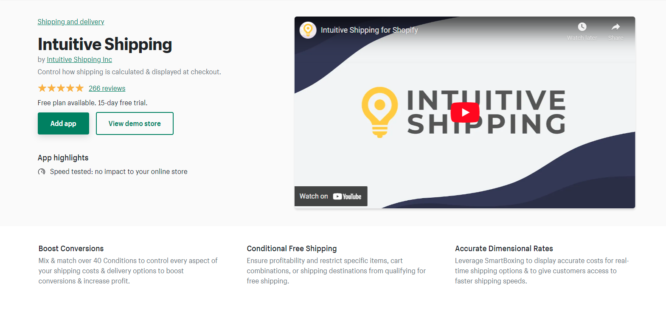666x311 pixels.
Task: Click the Watch later clock icon
Action: [x=582, y=26]
